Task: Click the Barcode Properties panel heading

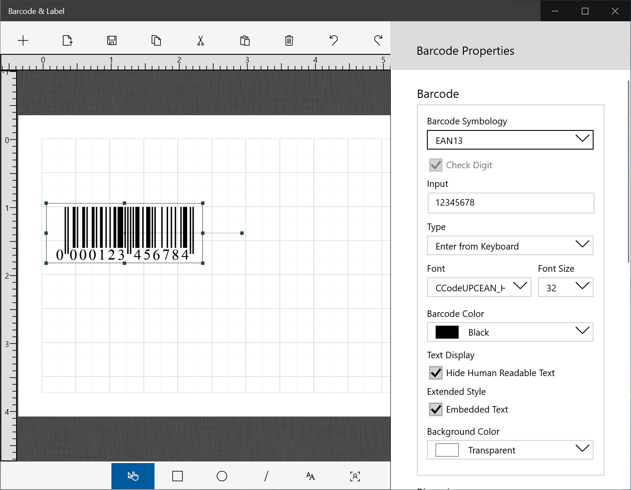Action: coord(465,51)
